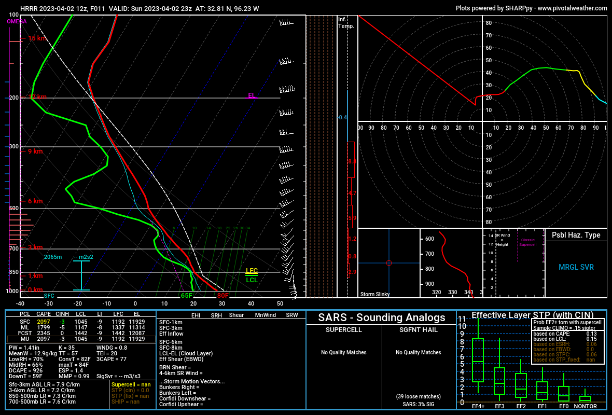This screenshot has width=612, height=415.
Task: Click the red circle in Storm Slinky panel
Action: [x=389, y=263]
